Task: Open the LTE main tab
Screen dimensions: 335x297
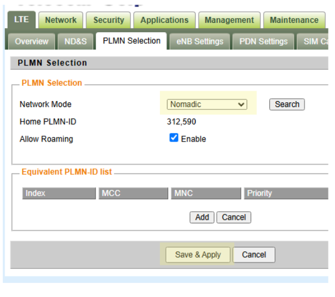Action: coord(21,20)
